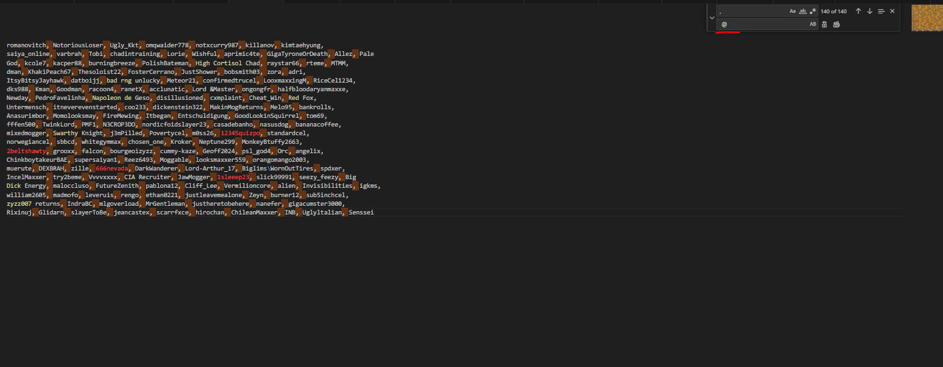The width and height of the screenshot is (943, 367).
Task: Click the name 'DarkWanderer'
Action: (157, 169)
